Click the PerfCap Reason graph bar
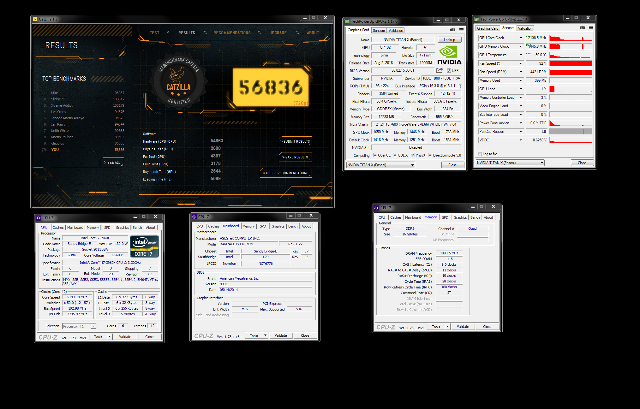Screen dimensions: 640x409 pos(571,132)
